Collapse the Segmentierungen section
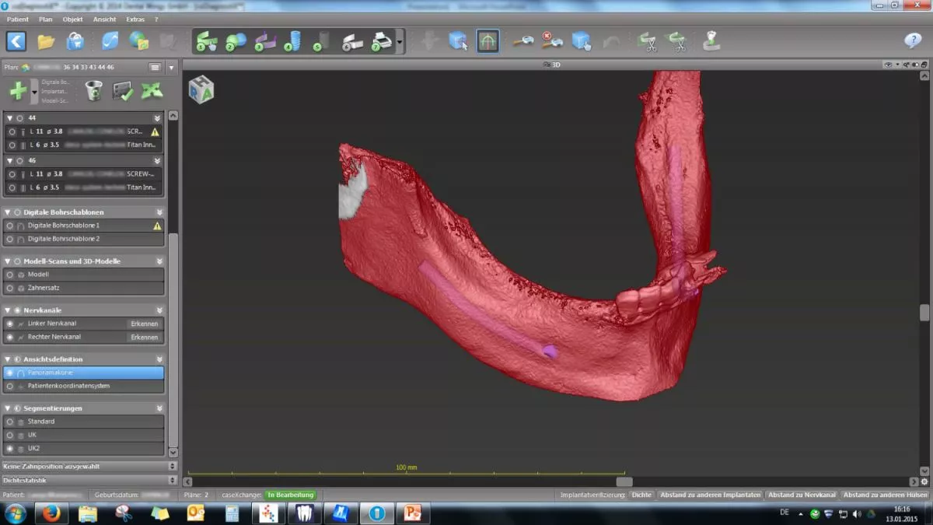 (8, 408)
